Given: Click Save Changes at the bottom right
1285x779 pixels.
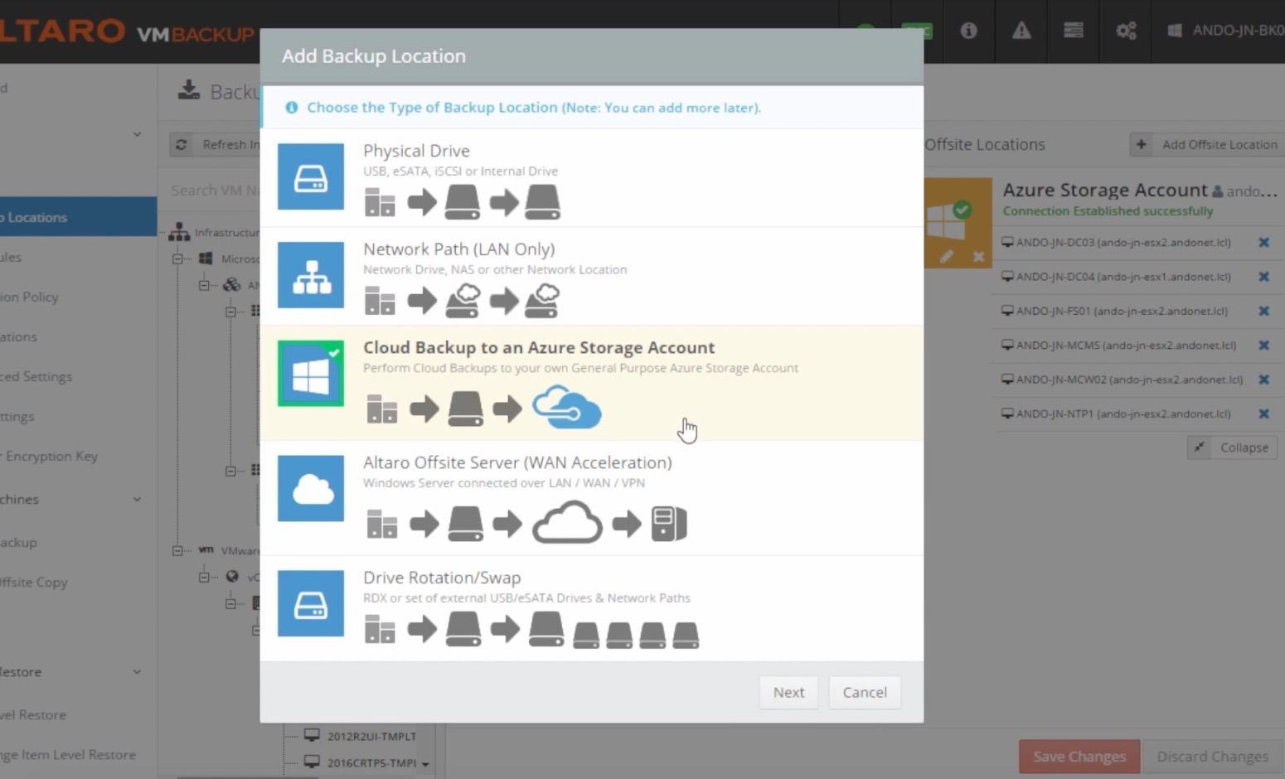Looking at the screenshot, I should (x=1079, y=756).
